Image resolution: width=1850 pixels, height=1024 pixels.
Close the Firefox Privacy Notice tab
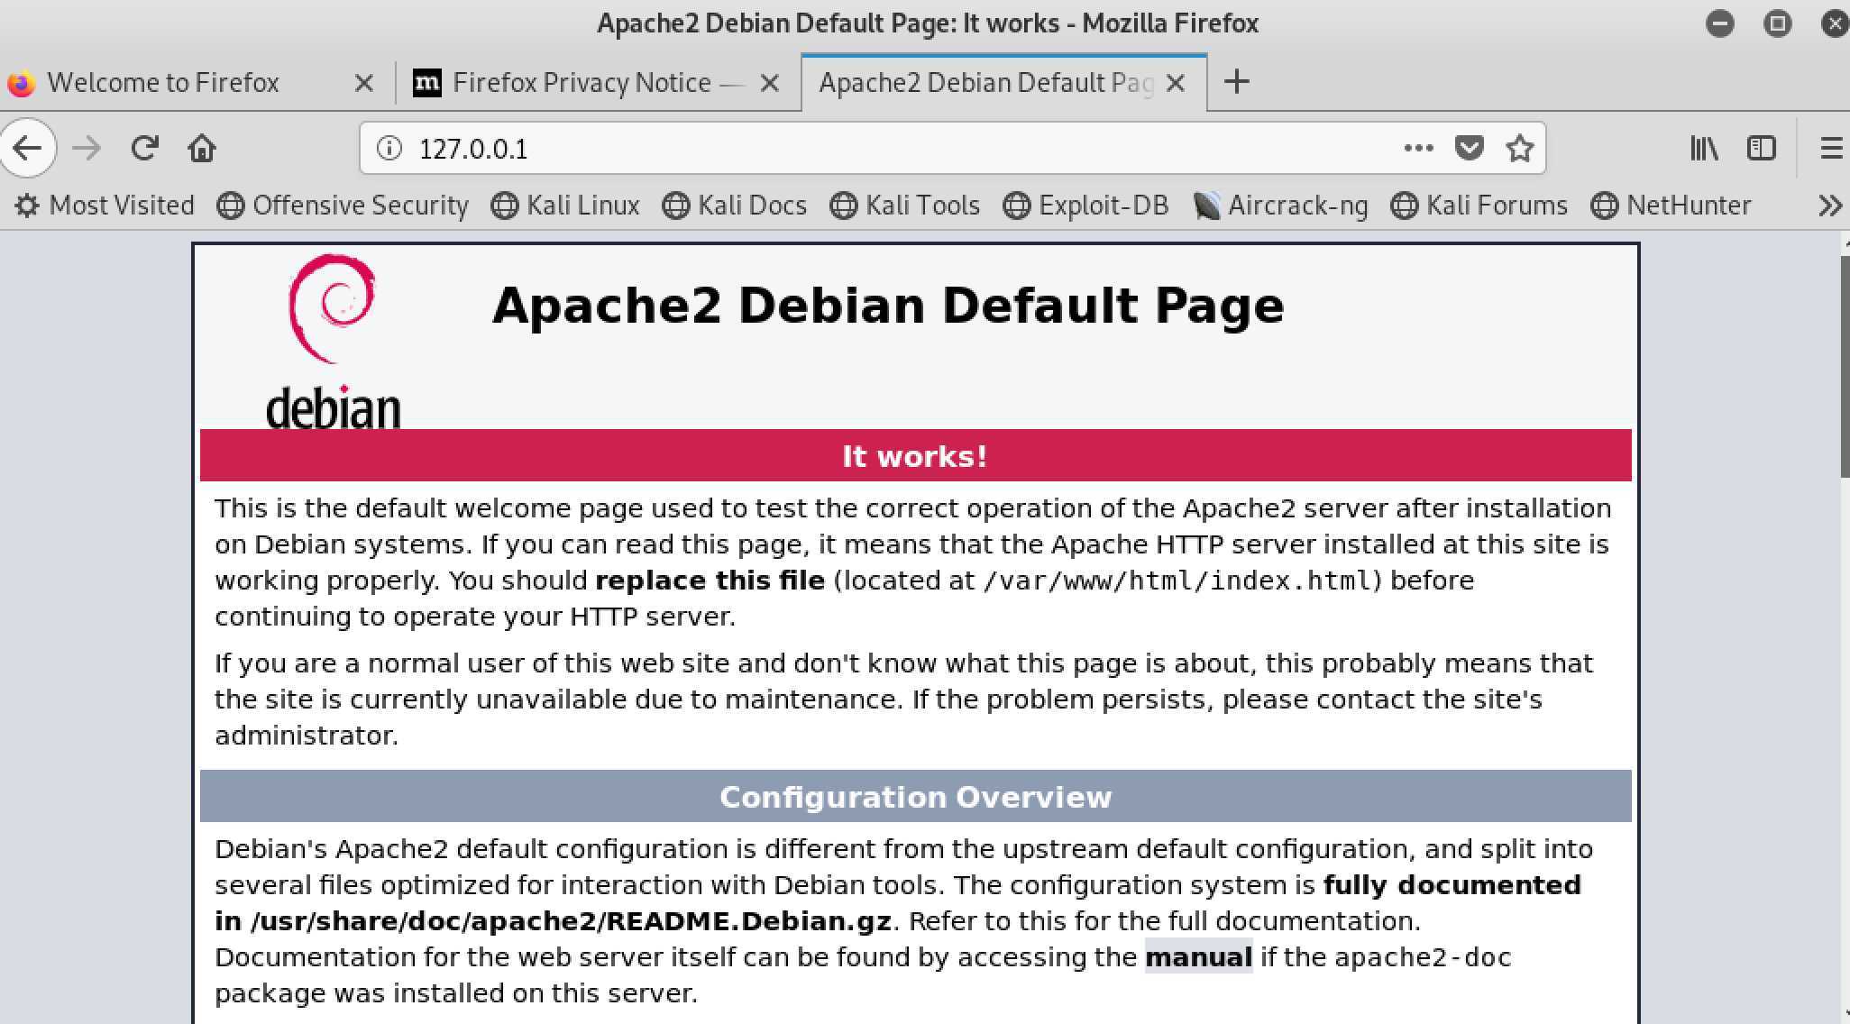(770, 83)
